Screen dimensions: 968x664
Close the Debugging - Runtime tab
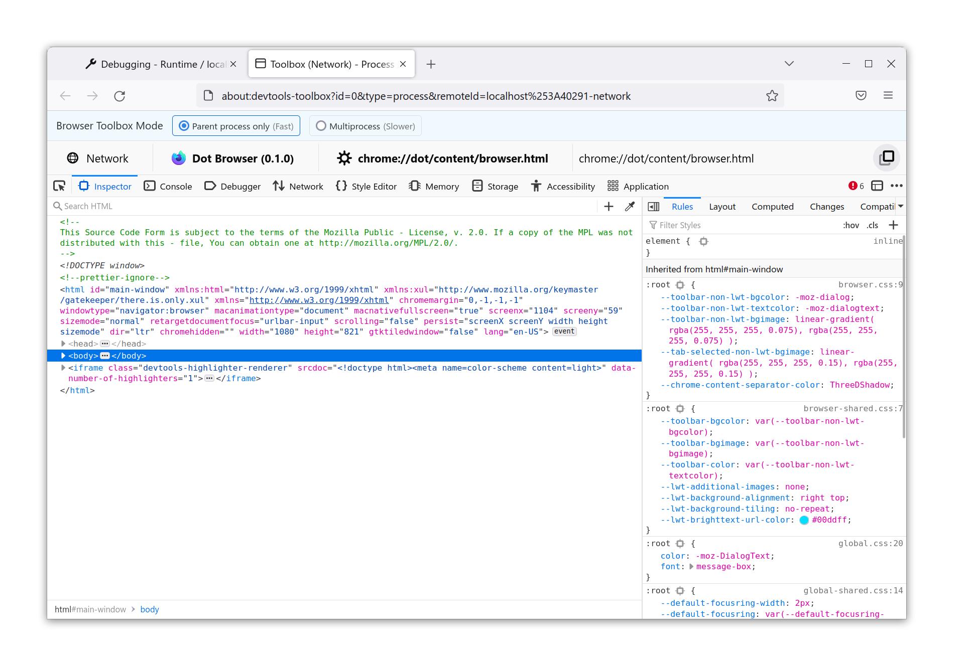[x=233, y=64]
